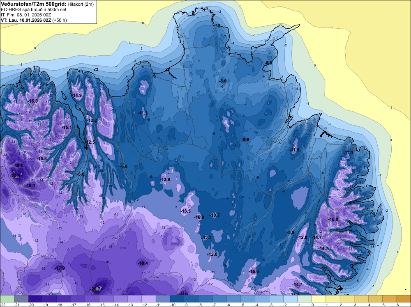Click the -5.6 temperature label
The image size is (411, 307).
[80, 174]
